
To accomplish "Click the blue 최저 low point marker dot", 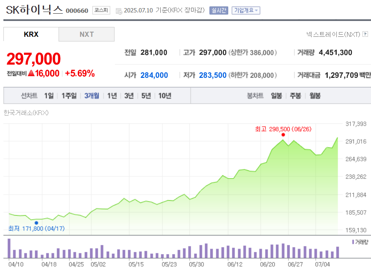I will [36, 223].
